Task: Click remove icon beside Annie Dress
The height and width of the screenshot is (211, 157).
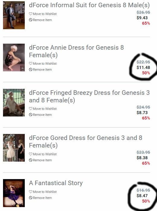Action: (30, 70)
